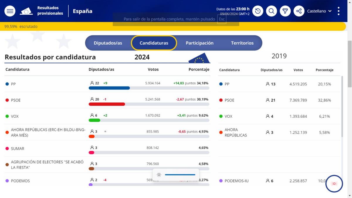Click the 2019 year heading
The height and width of the screenshot is (198, 352).
(279, 56)
